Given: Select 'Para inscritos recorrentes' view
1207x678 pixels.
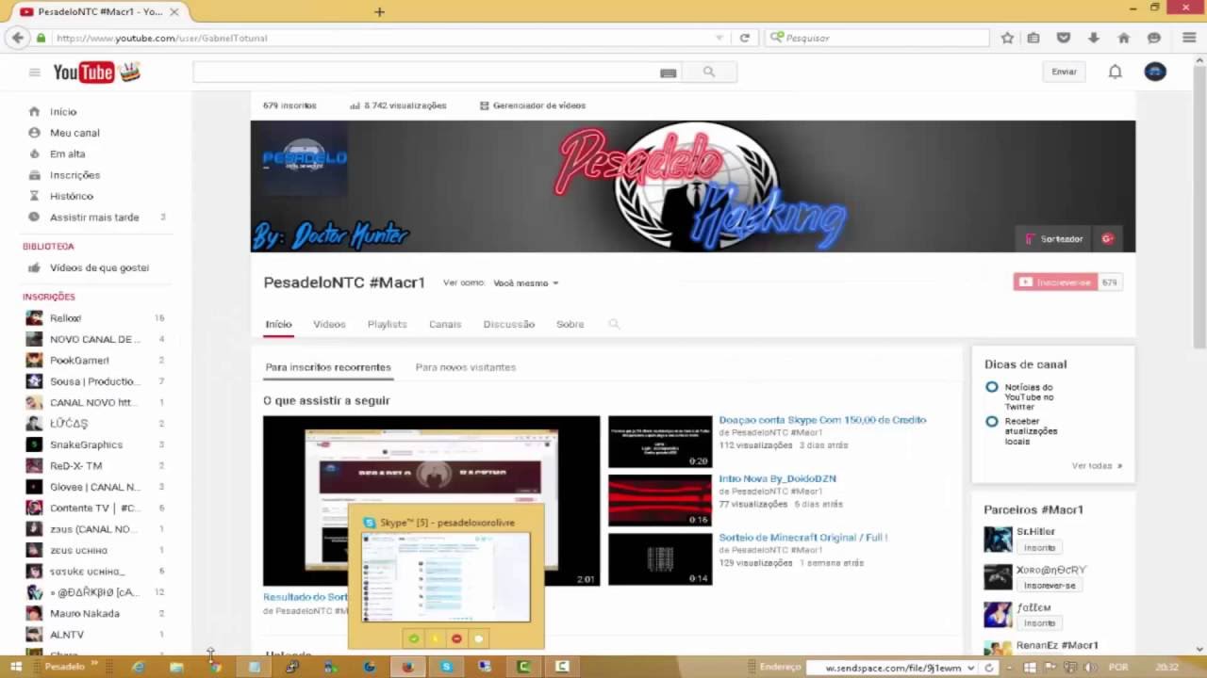Looking at the screenshot, I should [327, 367].
